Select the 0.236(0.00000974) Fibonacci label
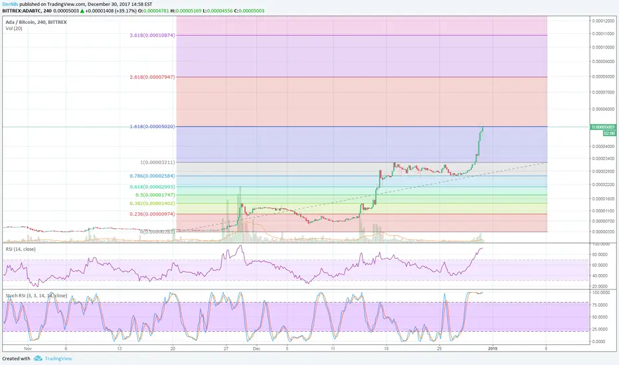This screenshot has height=365, width=619. (152, 214)
